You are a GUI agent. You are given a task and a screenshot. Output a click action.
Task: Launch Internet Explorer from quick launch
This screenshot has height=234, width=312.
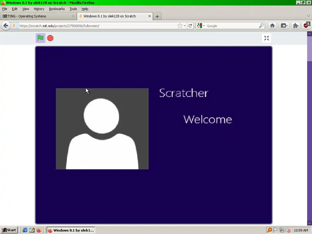[x=25, y=230]
